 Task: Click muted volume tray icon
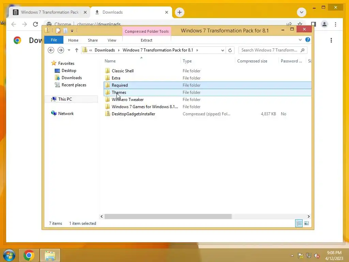point(317,256)
